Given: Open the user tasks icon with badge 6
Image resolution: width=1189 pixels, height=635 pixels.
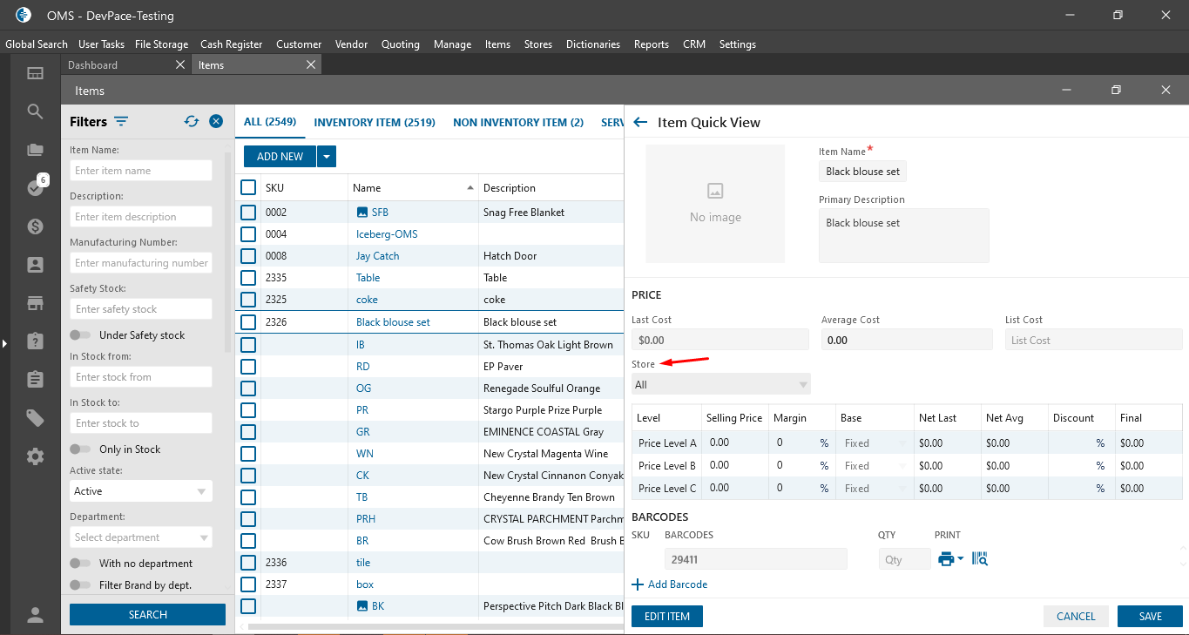Looking at the screenshot, I should pos(36,187).
